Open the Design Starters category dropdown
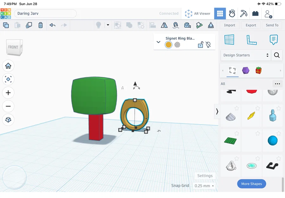The width and height of the screenshot is (285, 198). 246,55
